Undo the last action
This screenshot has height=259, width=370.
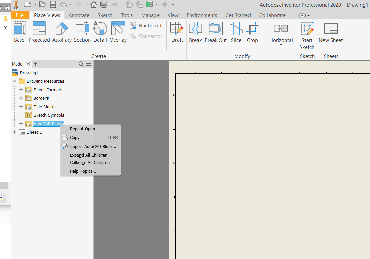(63, 4)
